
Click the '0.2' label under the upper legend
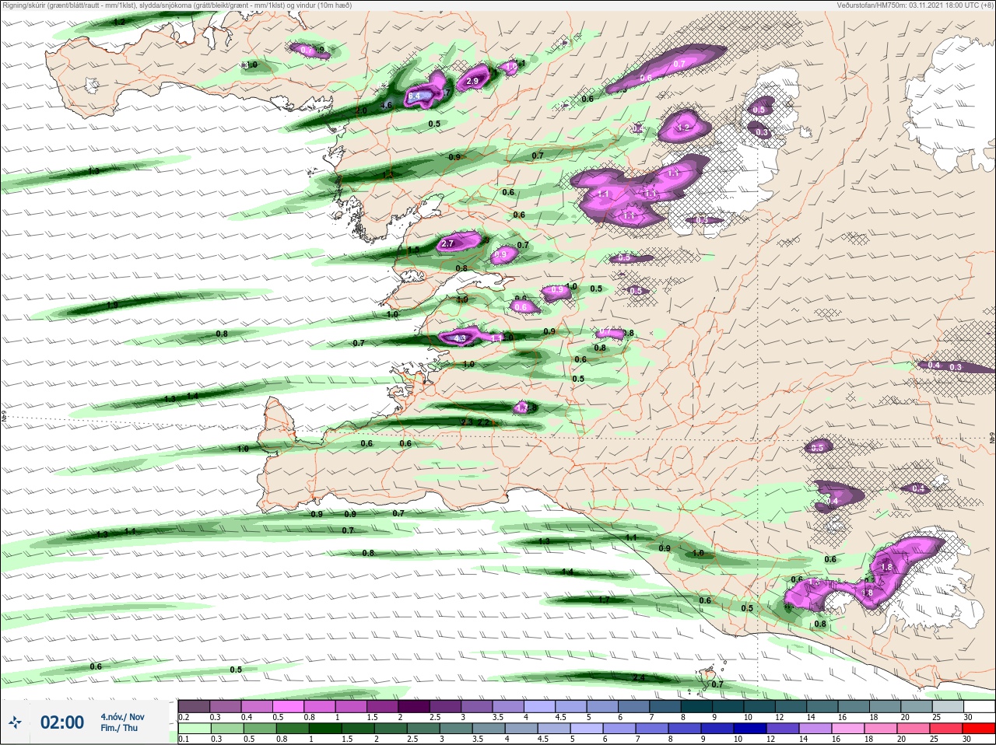(184, 716)
